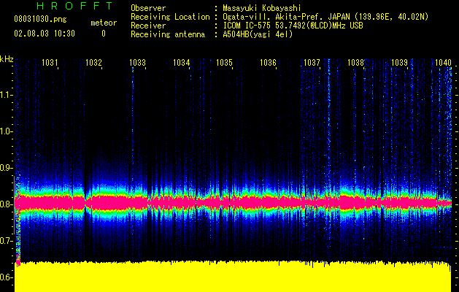Click observer name Masayuki Kobayashi
Screen dimensions: 459x292
point(262,8)
